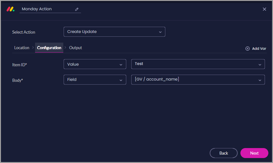Open the Create Update action dropdown
Image resolution: width=273 pixels, height=163 pixels.
114,32
